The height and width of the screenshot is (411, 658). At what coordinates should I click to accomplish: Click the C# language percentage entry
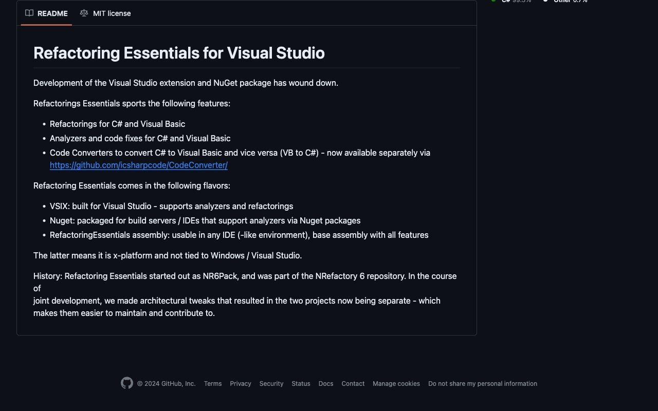pos(512,1)
